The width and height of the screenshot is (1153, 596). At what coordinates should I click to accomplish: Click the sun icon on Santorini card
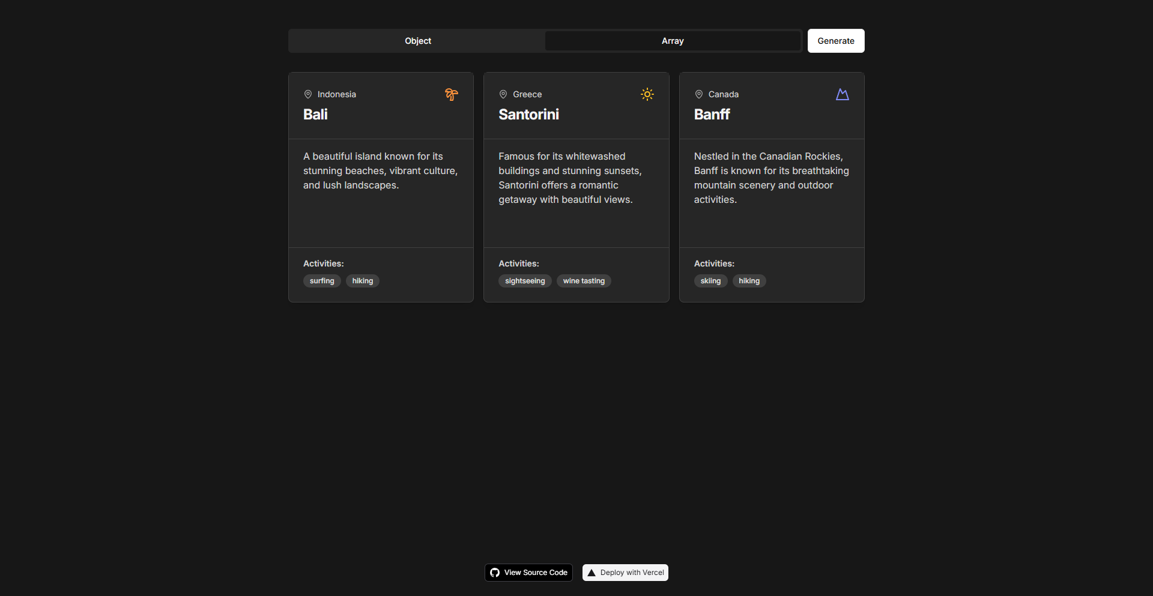point(647,94)
